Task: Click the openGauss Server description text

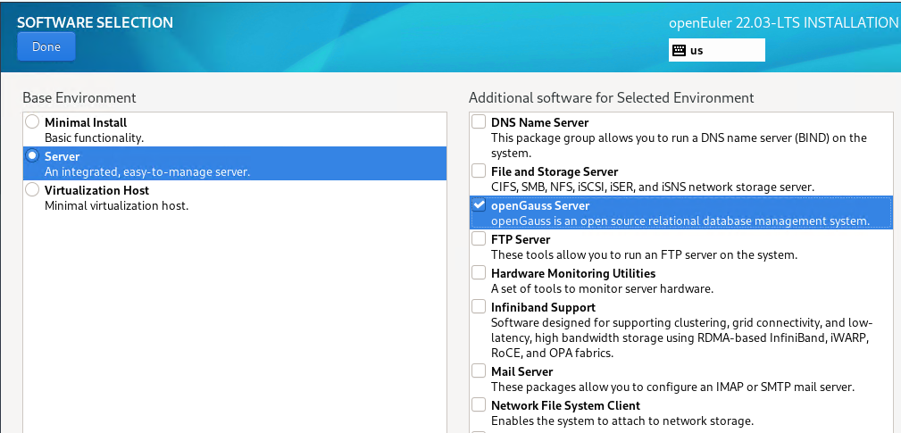Action: 680,221
